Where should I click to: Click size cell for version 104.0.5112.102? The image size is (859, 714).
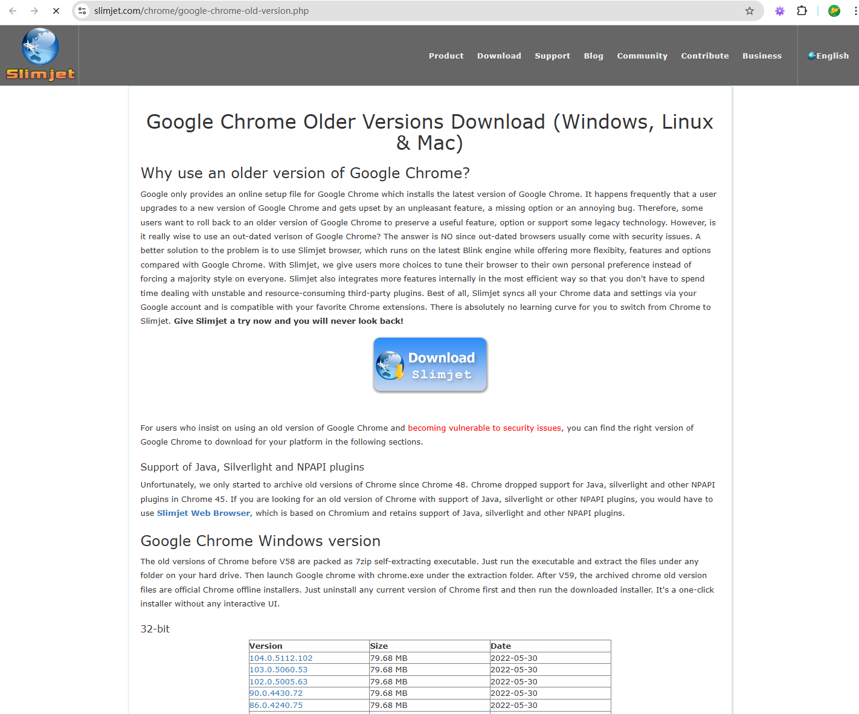click(429, 658)
